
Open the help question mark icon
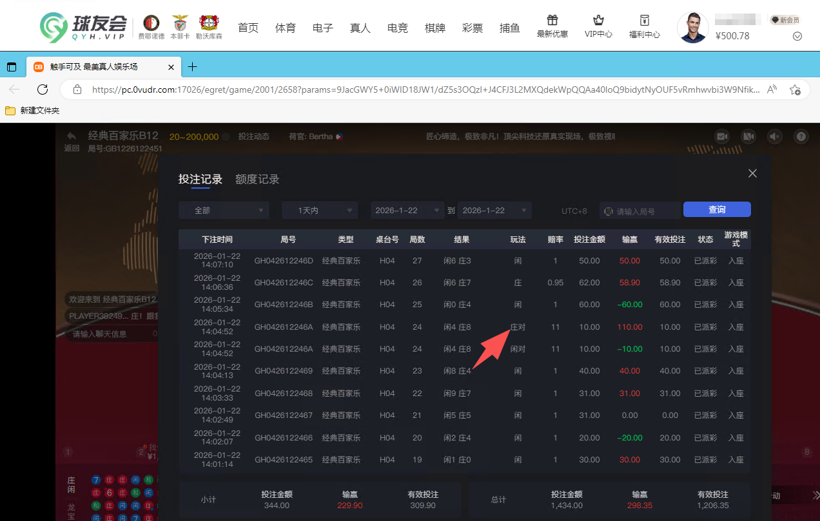[801, 137]
